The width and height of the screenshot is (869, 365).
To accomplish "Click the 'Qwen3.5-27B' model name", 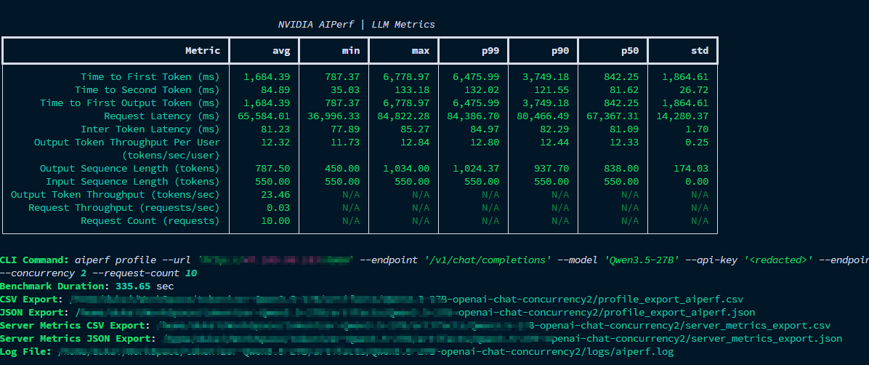I will (642, 260).
